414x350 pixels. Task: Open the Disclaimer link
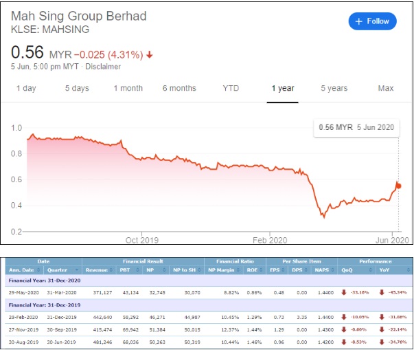[x=103, y=67]
